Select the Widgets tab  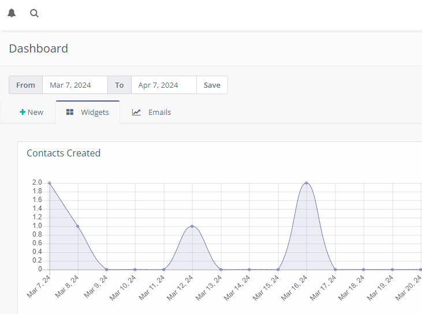[88, 112]
